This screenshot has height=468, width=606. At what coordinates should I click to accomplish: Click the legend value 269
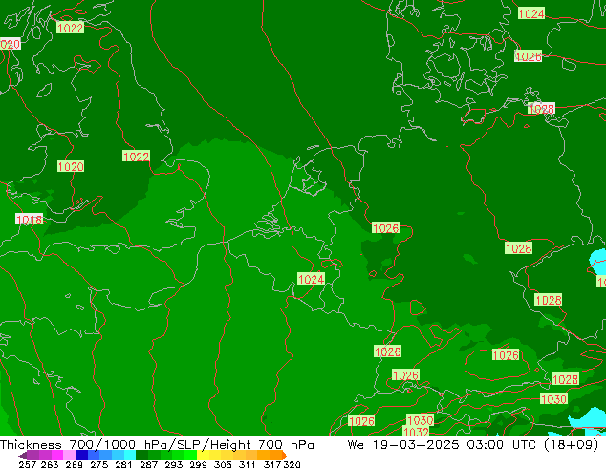point(74,464)
